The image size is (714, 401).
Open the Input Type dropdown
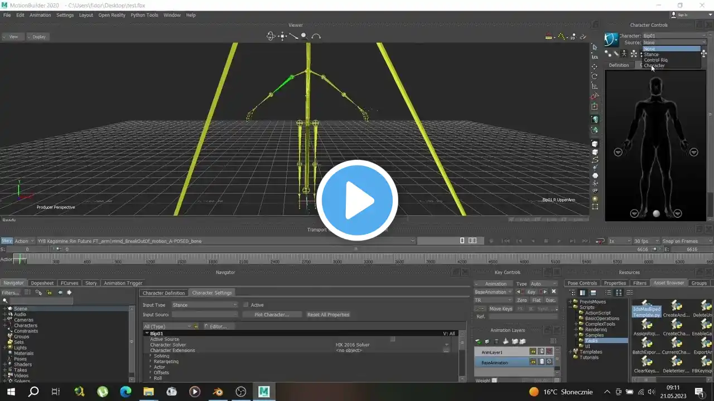[204, 305]
